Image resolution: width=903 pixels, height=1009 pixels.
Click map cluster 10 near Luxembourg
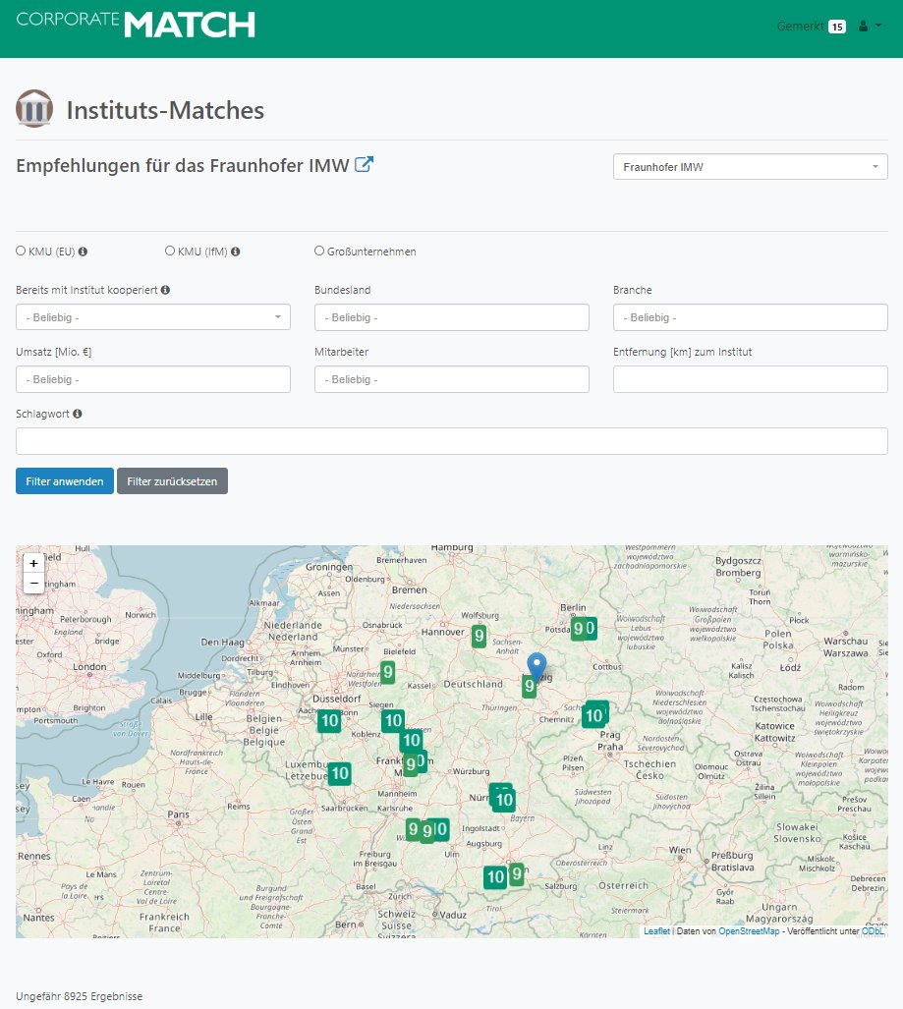[339, 773]
